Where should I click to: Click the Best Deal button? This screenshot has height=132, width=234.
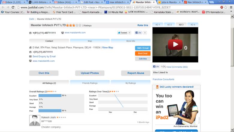[143, 53]
